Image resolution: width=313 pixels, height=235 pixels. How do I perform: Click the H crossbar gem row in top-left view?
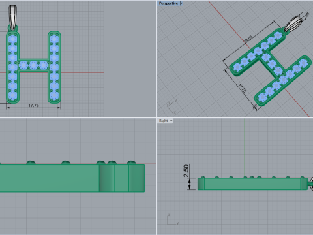(x=34, y=65)
